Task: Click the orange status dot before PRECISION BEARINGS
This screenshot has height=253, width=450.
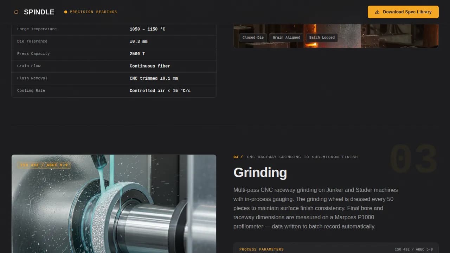Action: click(66, 12)
